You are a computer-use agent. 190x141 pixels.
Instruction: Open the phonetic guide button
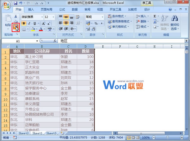point(50,29)
